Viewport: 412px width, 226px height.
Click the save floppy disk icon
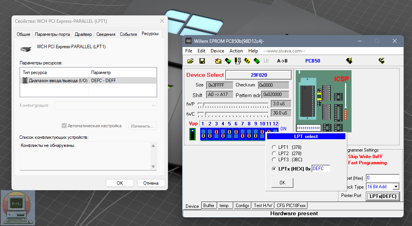[202, 61]
